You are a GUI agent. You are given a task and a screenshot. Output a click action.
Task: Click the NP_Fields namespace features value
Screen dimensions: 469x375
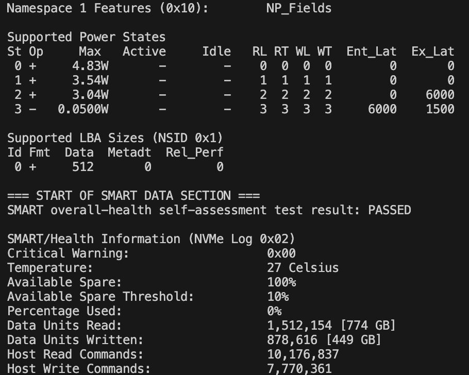[299, 8]
